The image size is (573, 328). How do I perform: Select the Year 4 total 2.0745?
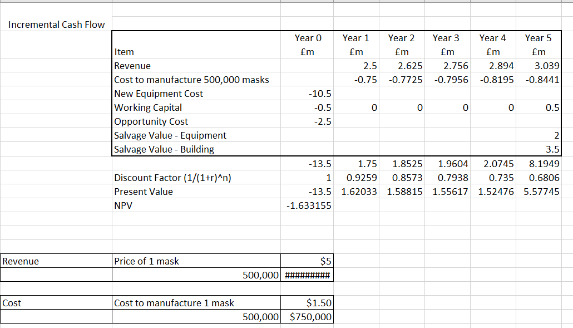coord(493,164)
